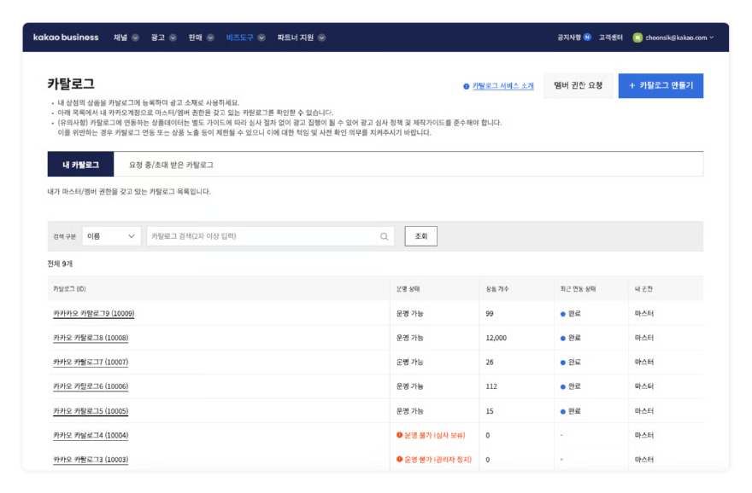Select the 내 카탈로그 tab

[x=80, y=165]
